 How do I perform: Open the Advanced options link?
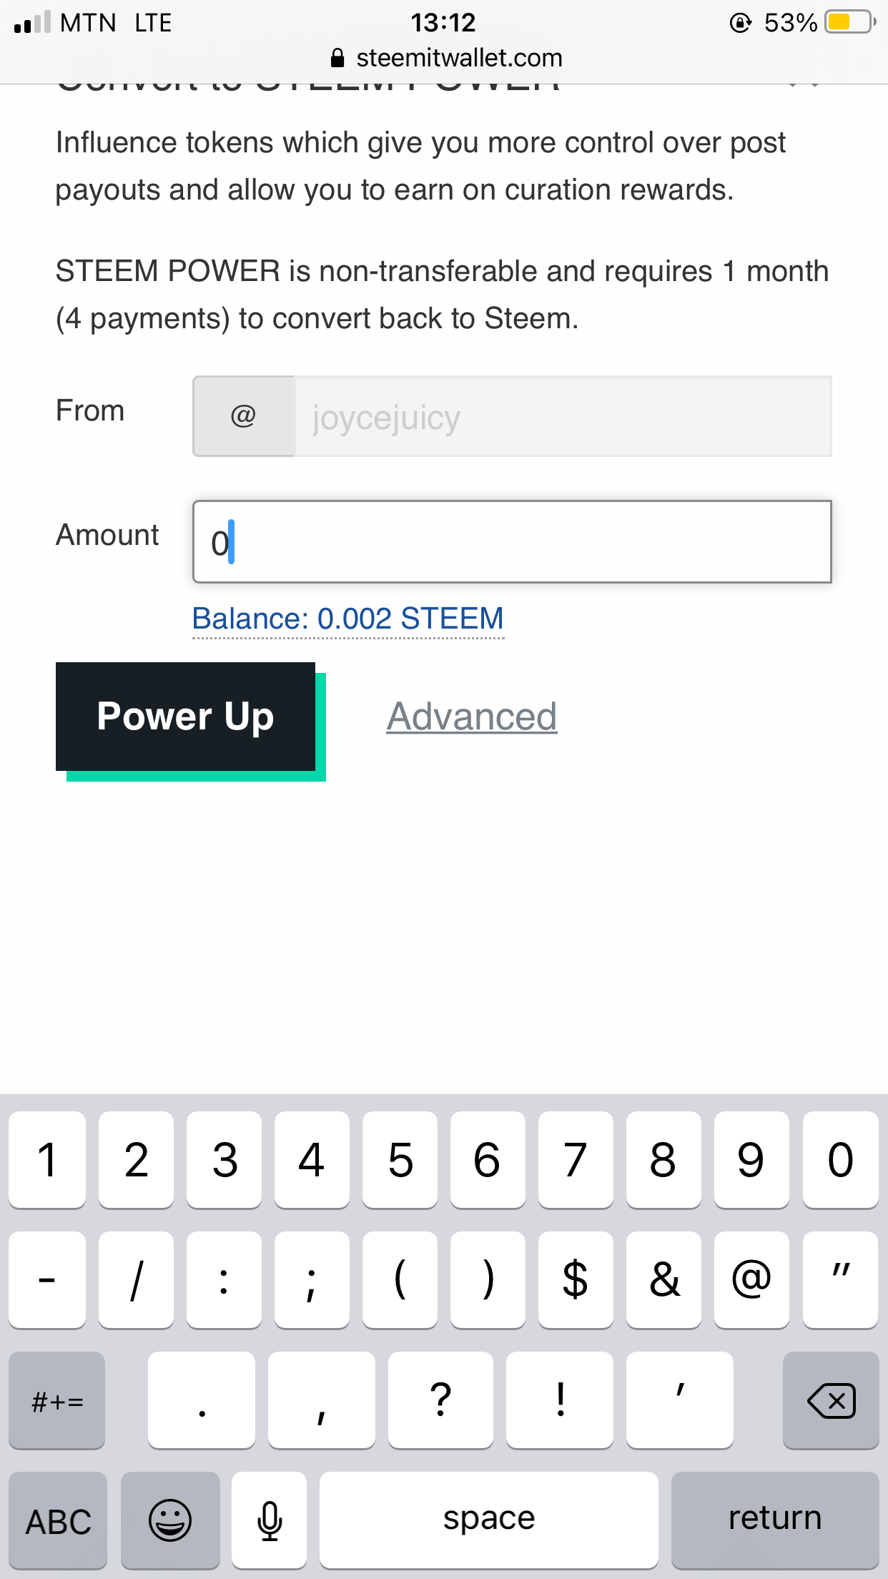[x=472, y=717]
